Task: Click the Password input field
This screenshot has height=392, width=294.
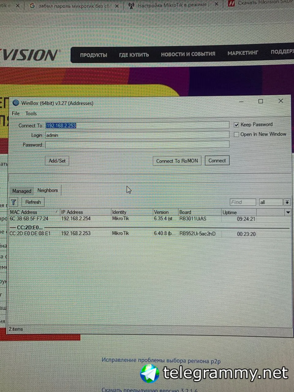Action: click(137, 145)
